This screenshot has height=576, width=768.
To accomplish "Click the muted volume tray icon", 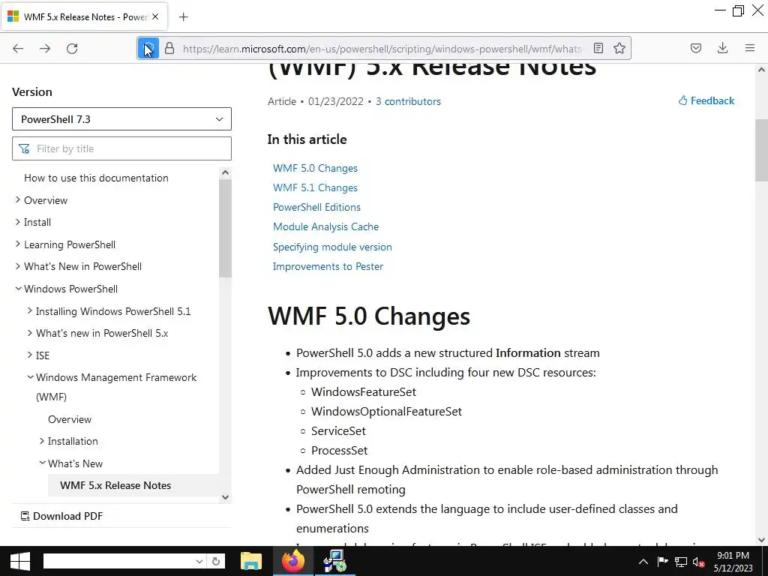I will 699,562.
